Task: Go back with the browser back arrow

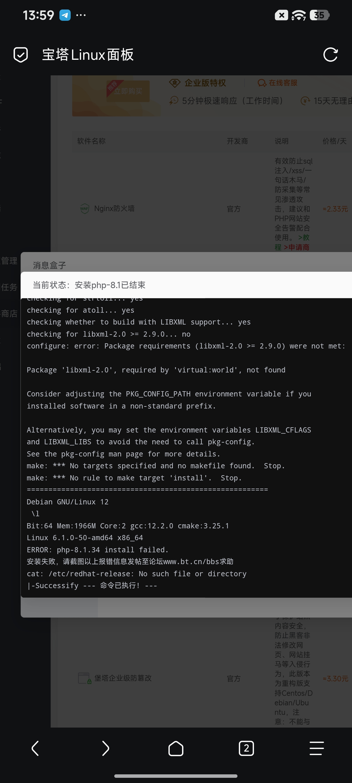Action: 35,748
